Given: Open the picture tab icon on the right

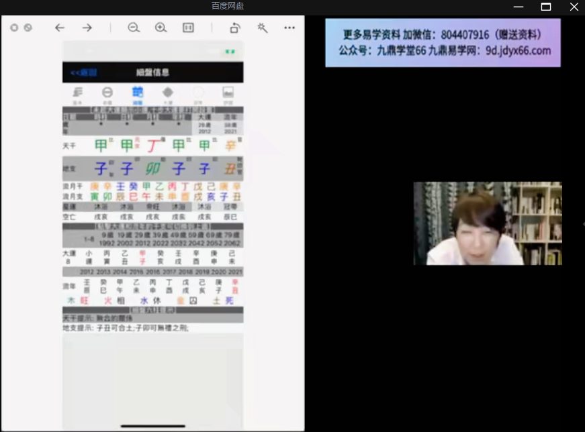Looking at the screenshot, I should point(228,95).
